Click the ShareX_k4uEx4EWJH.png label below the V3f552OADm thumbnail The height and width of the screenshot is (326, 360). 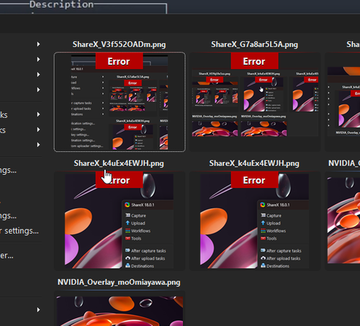pos(119,163)
